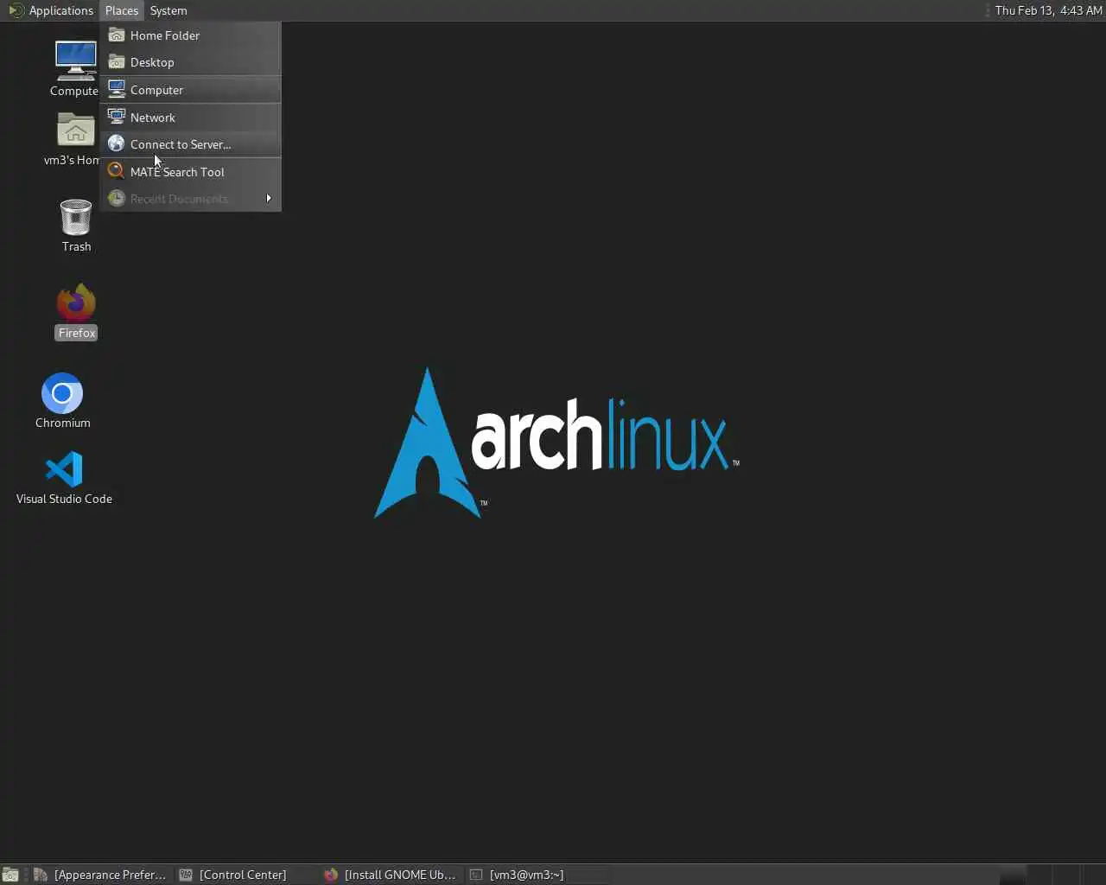Choose Home Folder from the Places menu
Image resolution: width=1106 pixels, height=885 pixels.
click(x=191, y=35)
